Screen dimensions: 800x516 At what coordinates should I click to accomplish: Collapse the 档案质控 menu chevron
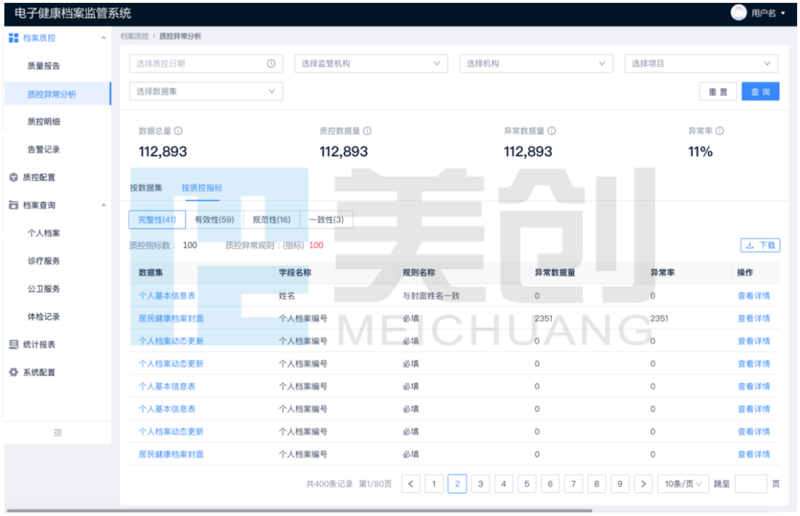(104, 38)
